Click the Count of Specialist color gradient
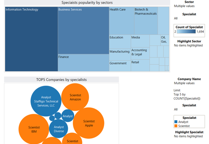209x144 pixels. point(186,31)
